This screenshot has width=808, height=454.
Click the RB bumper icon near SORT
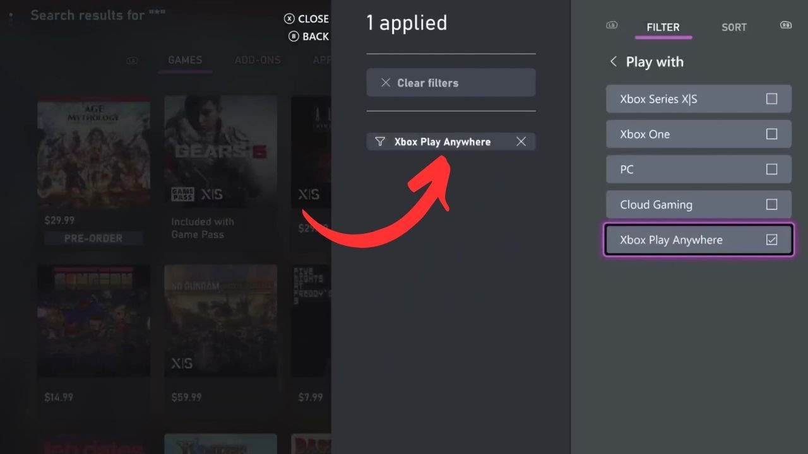click(x=786, y=25)
